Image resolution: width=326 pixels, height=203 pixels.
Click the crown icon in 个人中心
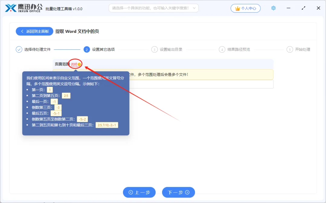tap(238, 8)
